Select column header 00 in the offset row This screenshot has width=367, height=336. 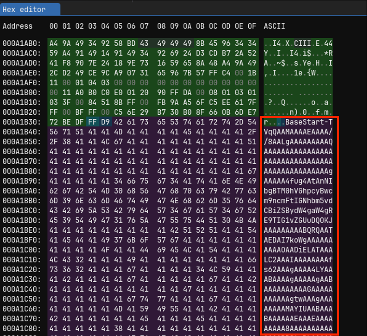(x=53, y=26)
